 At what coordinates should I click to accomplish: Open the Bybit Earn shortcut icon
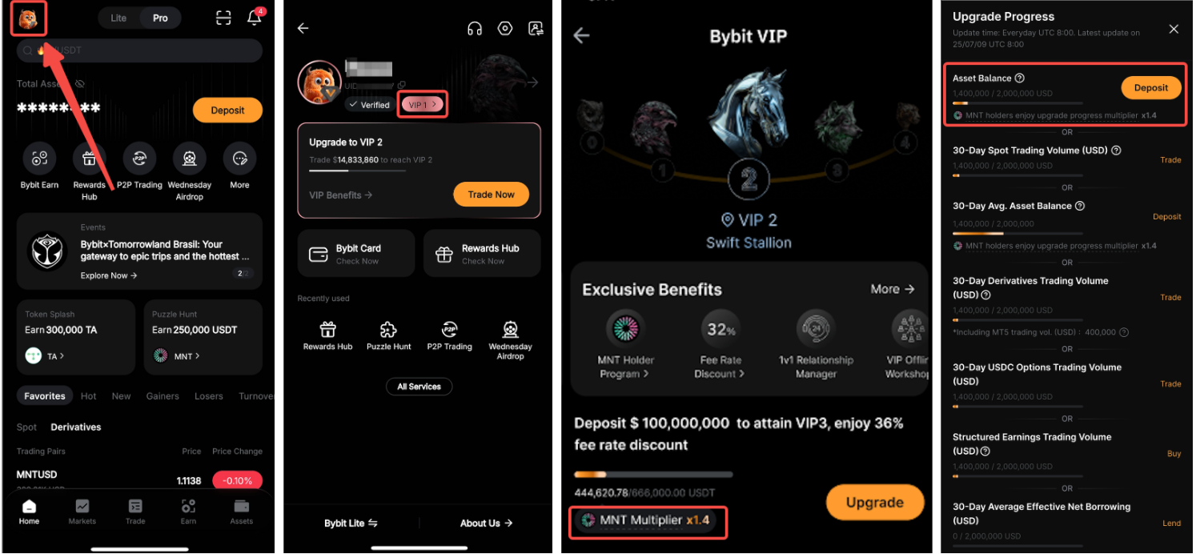[39, 159]
